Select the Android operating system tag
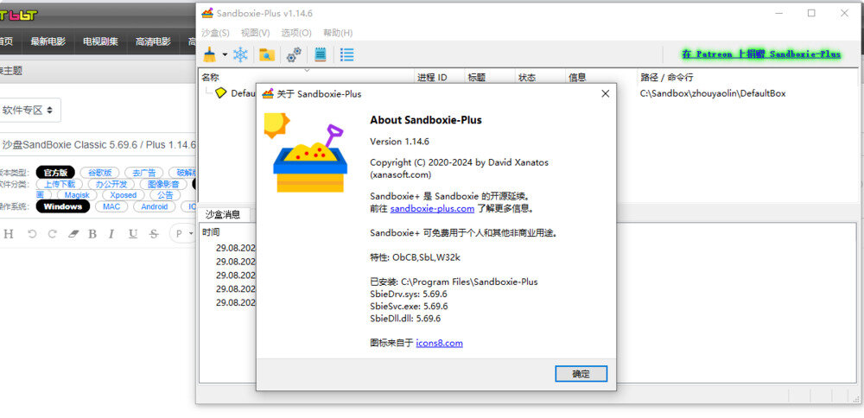The width and height of the screenshot is (864, 418). click(155, 206)
